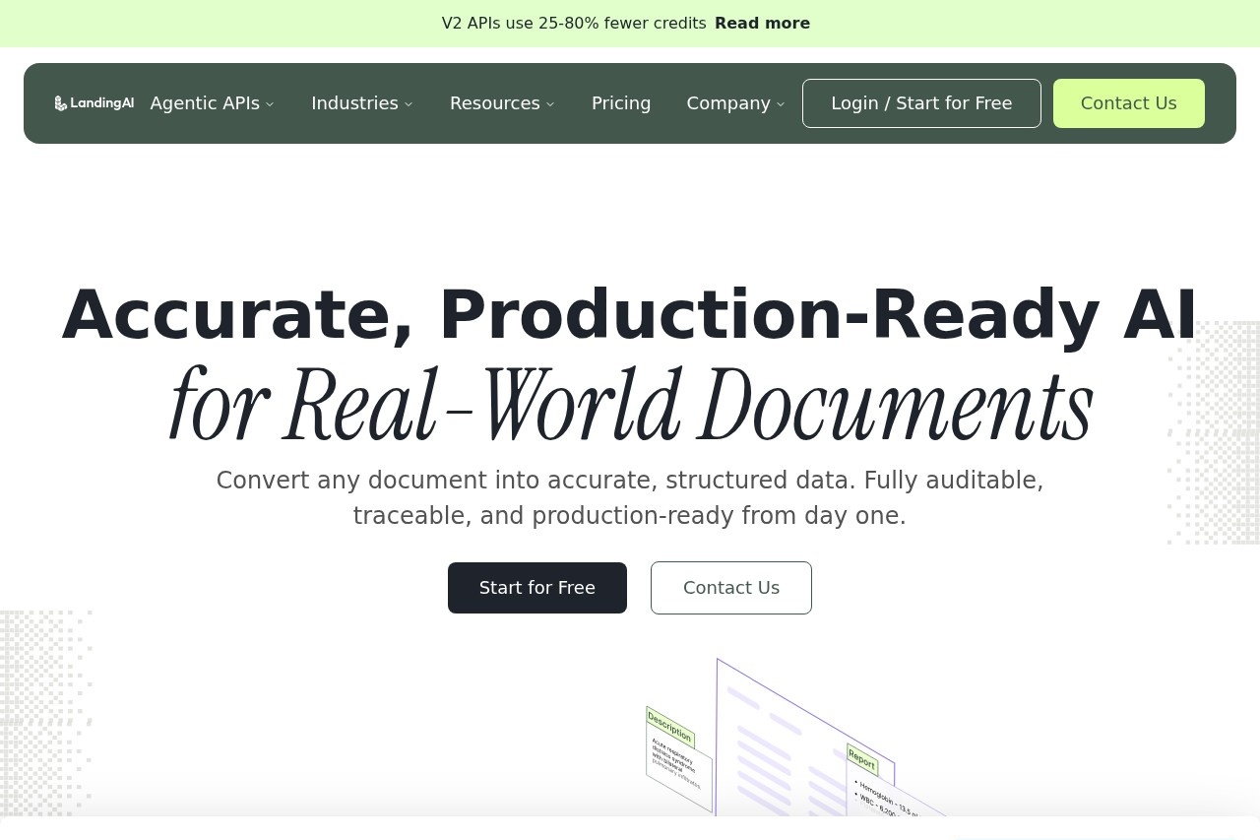
Task: Click Login / Start for Free button
Action: click(921, 103)
